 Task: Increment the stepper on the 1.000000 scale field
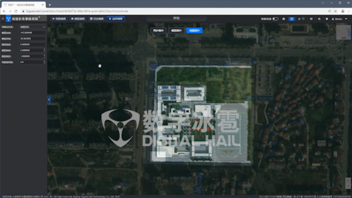point(44,55)
